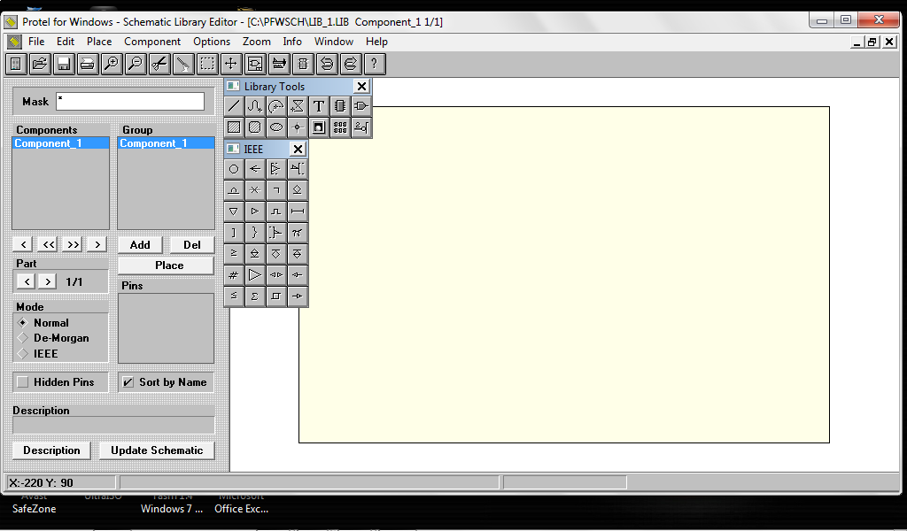Select the Ellipse drawing tool

point(275,127)
